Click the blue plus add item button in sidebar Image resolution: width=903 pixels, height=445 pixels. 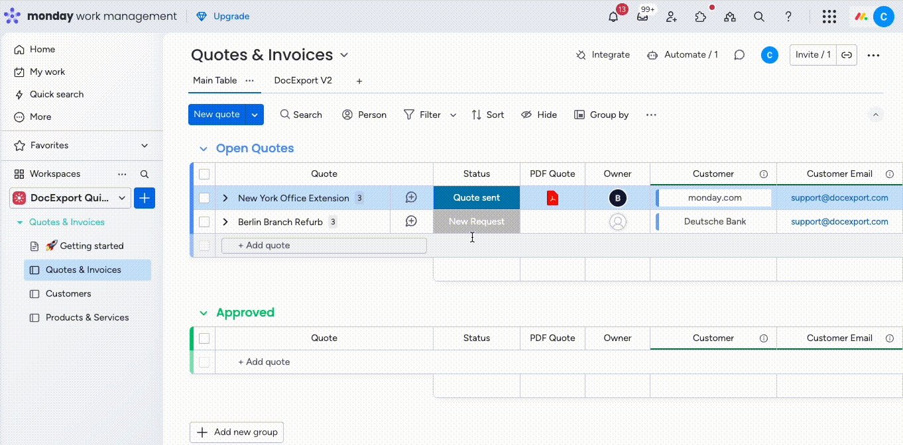(145, 198)
